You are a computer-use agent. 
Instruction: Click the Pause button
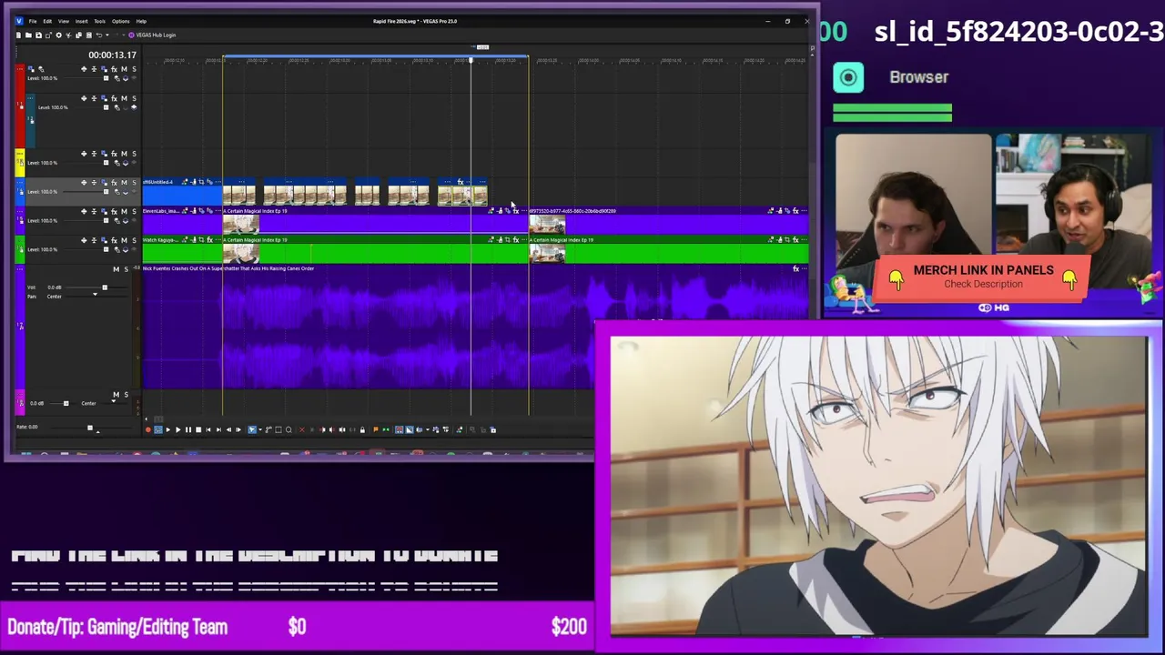click(188, 429)
